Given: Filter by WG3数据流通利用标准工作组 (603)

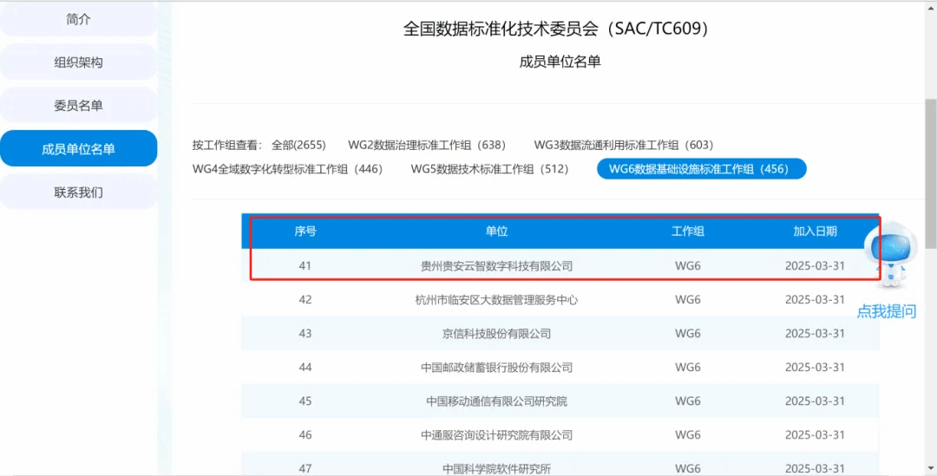Looking at the screenshot, I should pyautogui.click(x=623, y=145).
